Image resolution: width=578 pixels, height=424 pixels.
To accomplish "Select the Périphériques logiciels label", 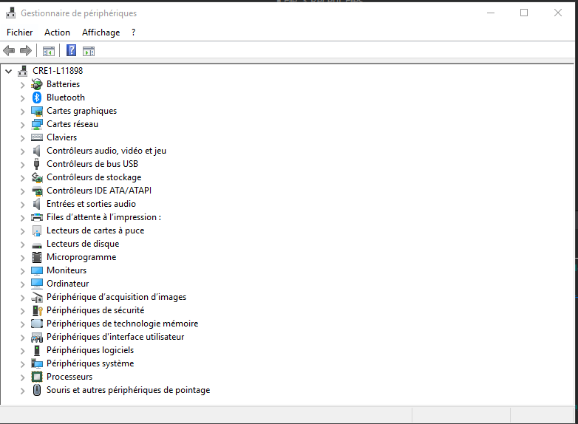I will click(x=90, y=350).
